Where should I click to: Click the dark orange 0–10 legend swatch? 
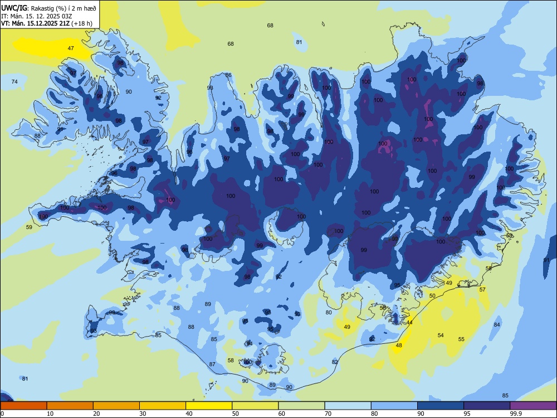23,406
